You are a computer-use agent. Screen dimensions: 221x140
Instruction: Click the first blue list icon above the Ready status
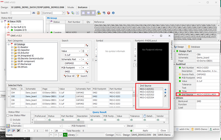pyautogui.click(x=9, y=131)
